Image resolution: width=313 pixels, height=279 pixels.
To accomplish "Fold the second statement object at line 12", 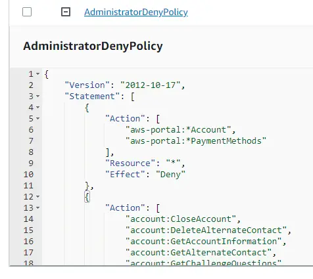I will click(38, 197).
